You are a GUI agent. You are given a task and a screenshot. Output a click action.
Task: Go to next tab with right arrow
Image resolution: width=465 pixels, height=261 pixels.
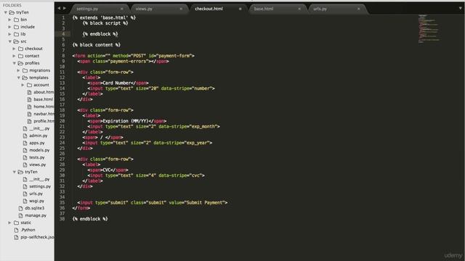pos(65,8)
